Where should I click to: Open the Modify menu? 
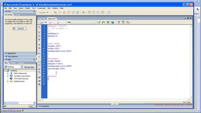(x=28, y=8)
